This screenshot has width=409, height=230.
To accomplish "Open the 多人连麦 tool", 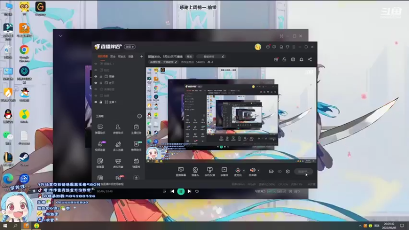I will (x=118, y=146).
